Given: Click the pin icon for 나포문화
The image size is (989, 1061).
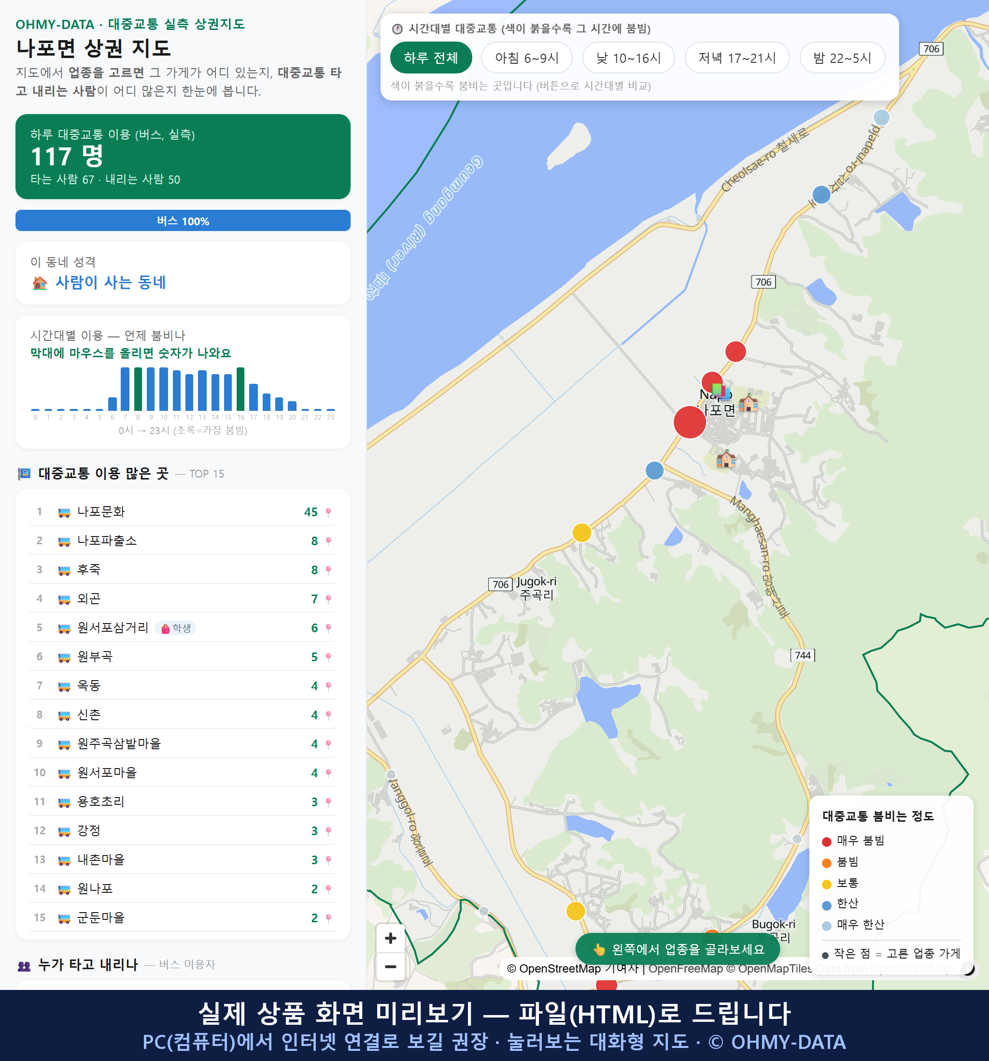Looking at the screenshot, I should [x=328, y=512].
